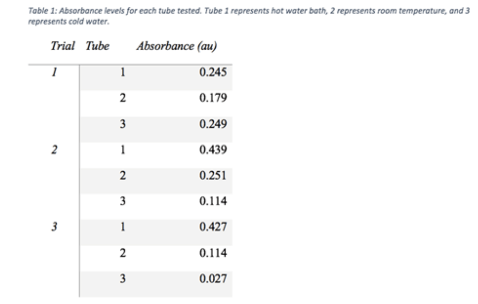Select 0.114 value in Trial 3
Viewport: 478px width, 304px height.
coord(213,253)
